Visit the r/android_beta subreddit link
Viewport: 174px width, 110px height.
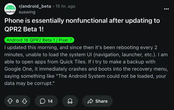coord(35,6)
